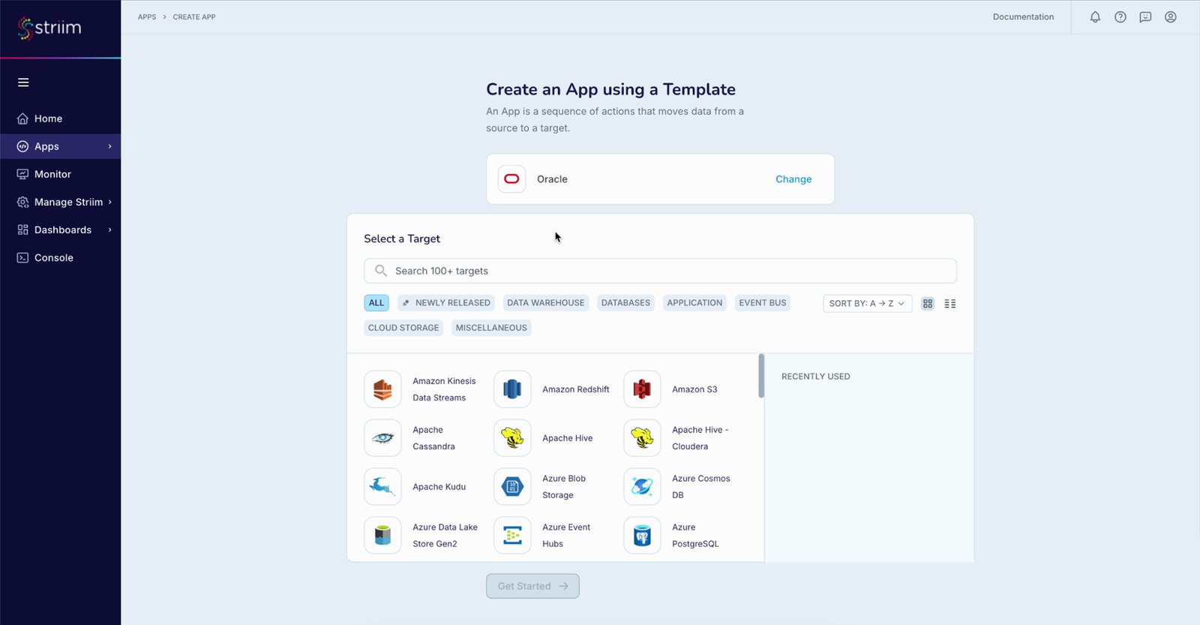Select the Azure Event Hubs icon
The width and height of the screenshot is (1200, 625).
[x=512, y=536]
